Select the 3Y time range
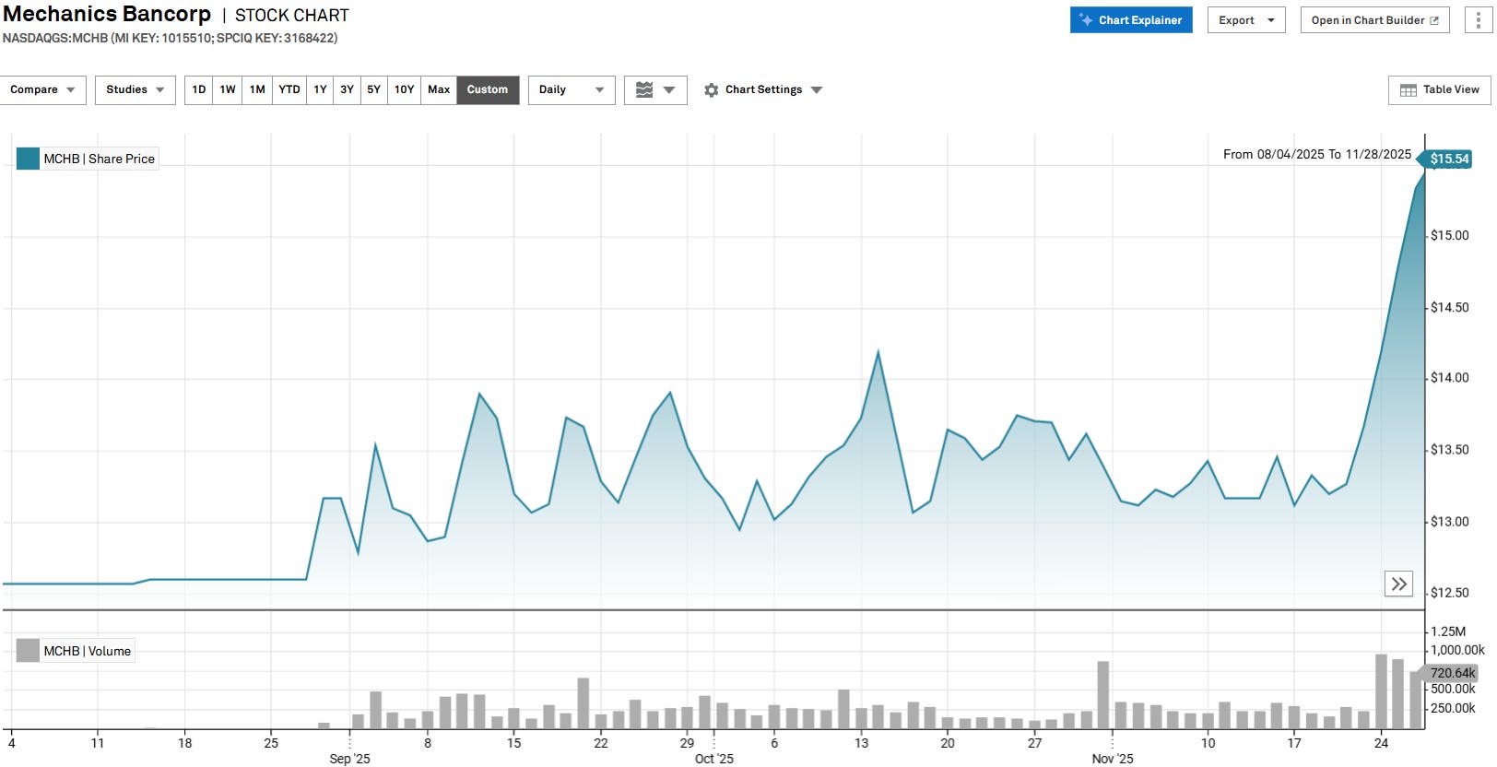Image resolution: width=1497 pixels, height=767 pixels. click(x=347, y=89)
